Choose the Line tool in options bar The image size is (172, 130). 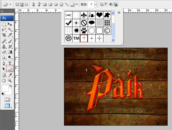tap(67, 4)
